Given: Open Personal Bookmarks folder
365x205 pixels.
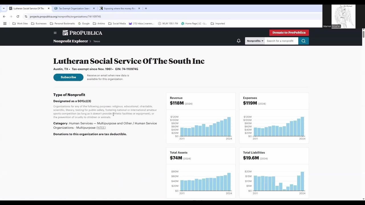Looking at the screenshot, I should [62, 24].
